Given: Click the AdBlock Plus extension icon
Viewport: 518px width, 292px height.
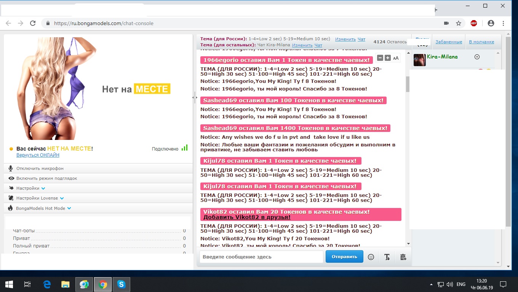Looking at the screenshot, I should [473, 23].
